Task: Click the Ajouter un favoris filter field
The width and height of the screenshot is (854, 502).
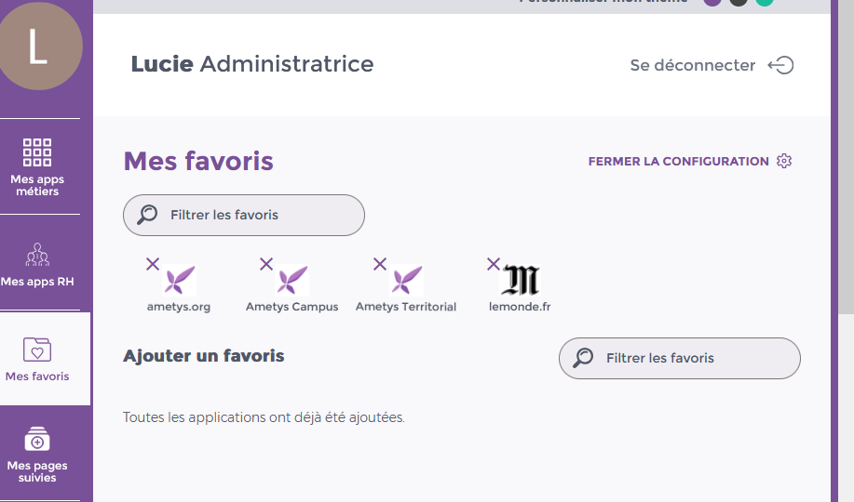Action: pyautogui.click(x=687, y=358)
